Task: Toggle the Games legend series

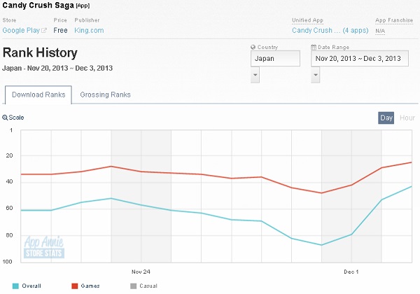Action: pos(85,286)
